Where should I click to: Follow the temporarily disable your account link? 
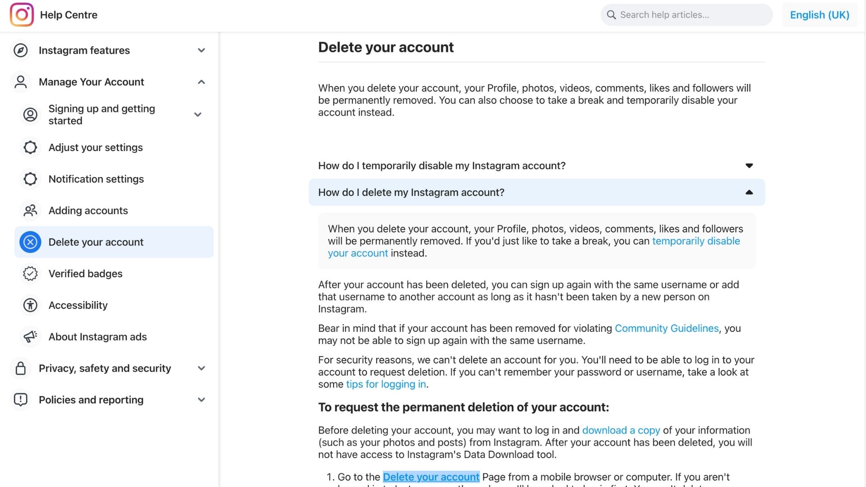point(696,241)
